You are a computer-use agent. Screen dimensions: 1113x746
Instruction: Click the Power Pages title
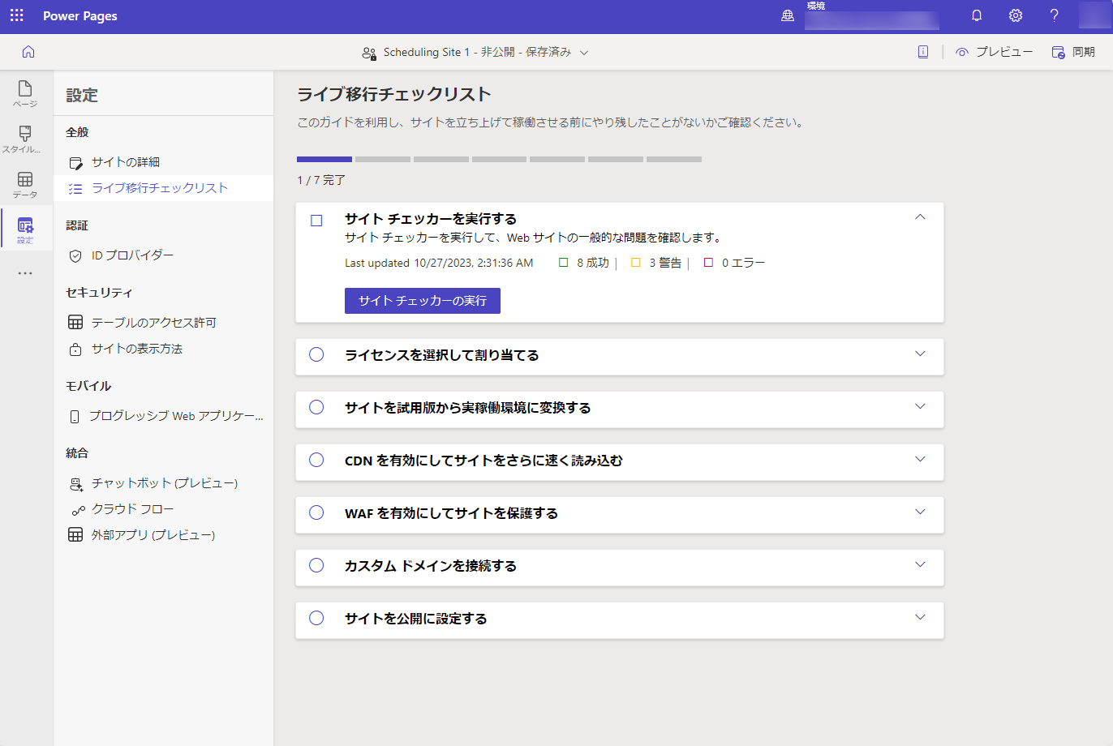click(x=80, y=16)
